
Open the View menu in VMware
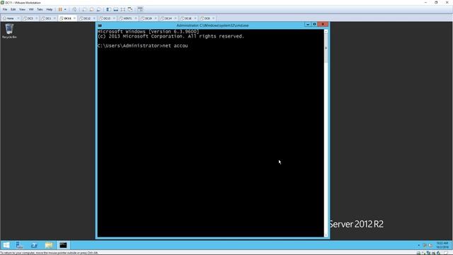(22, 9)
